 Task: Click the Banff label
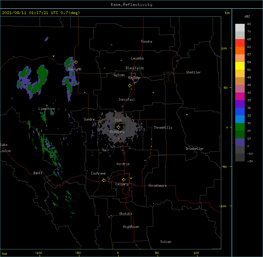pos(38,173)
